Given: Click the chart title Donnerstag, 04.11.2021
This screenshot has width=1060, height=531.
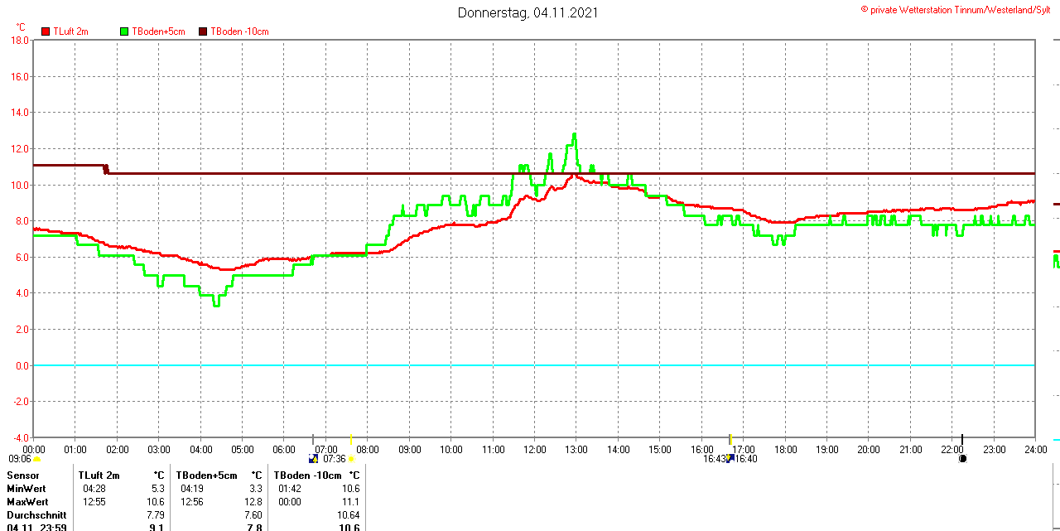Looking at the screenshot, I should 528,12.
